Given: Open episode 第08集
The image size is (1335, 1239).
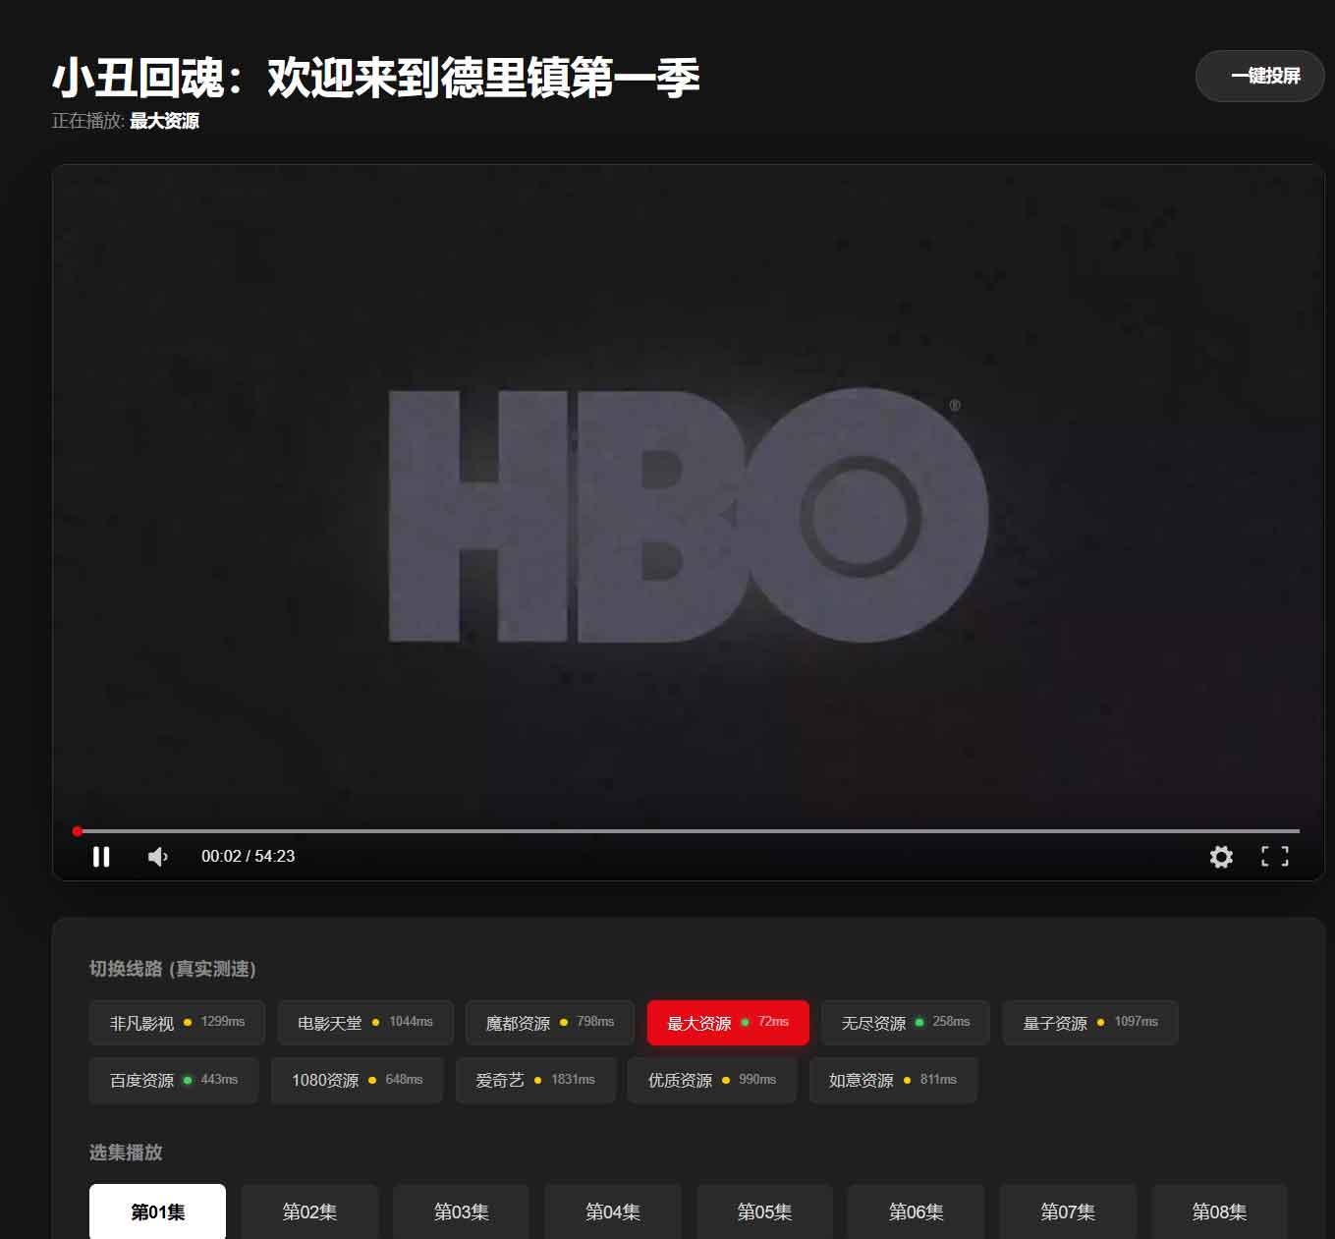Looking at the screenshot, I should pyautogui.click(x=1219, y=1212).
